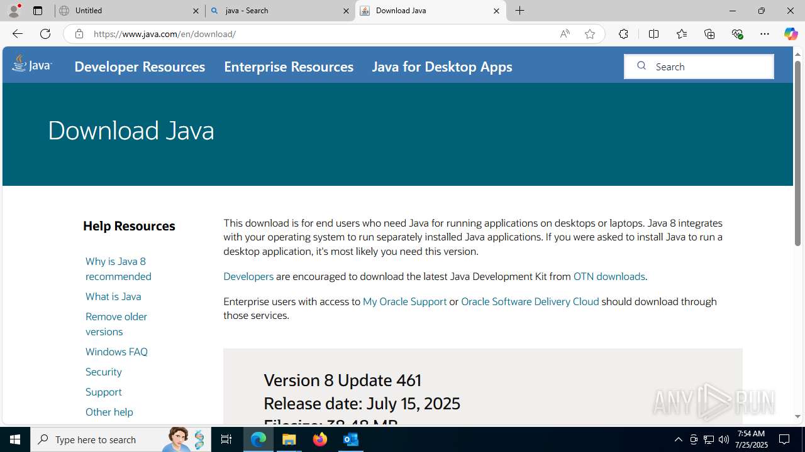
Task: Follow the OTN downloads link
Action: point(609,276)
